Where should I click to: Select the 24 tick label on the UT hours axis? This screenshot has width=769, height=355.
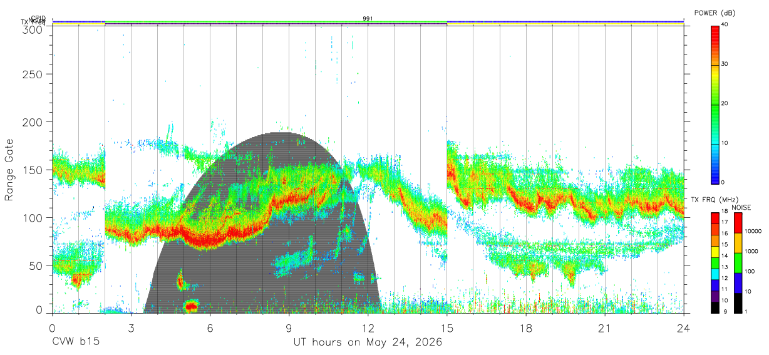click(x=684, y=329)
